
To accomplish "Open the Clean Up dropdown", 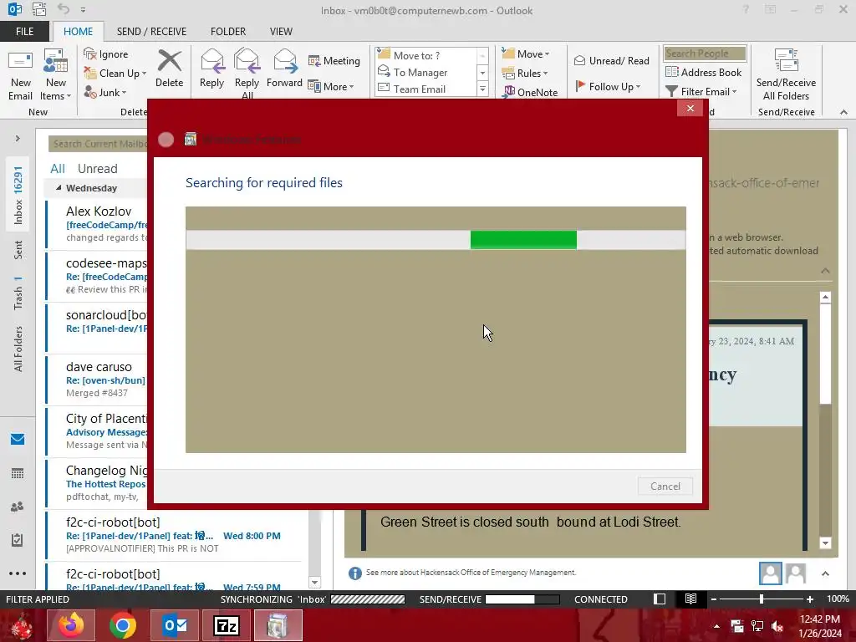I will [x=115, y=74].
